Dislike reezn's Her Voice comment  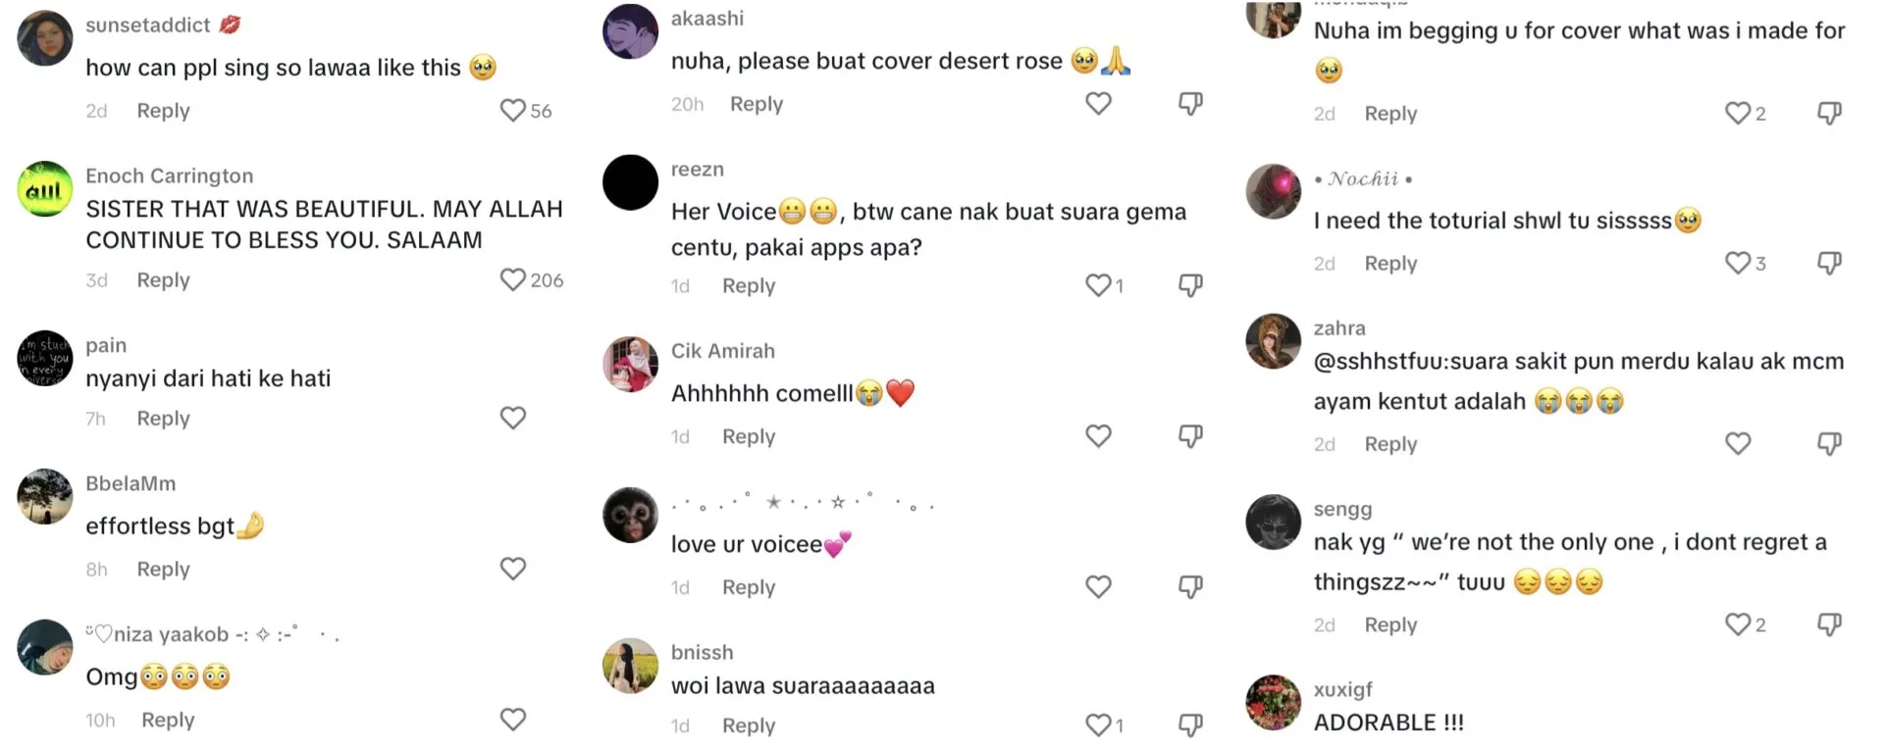tap(1190, 285)
